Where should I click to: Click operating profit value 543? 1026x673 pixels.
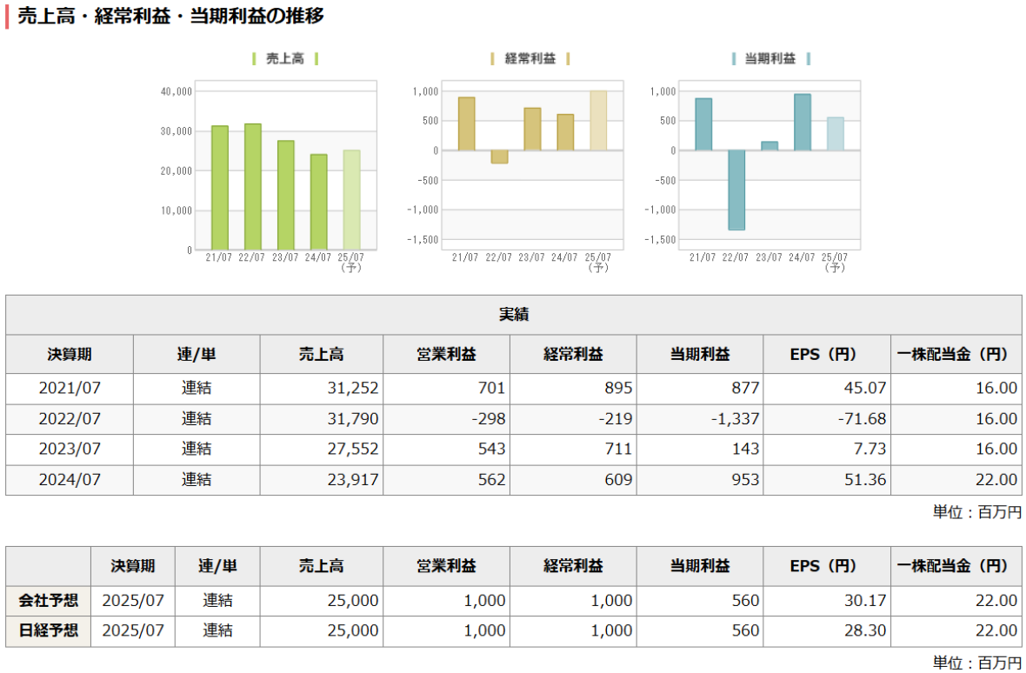tap(491, 449)
